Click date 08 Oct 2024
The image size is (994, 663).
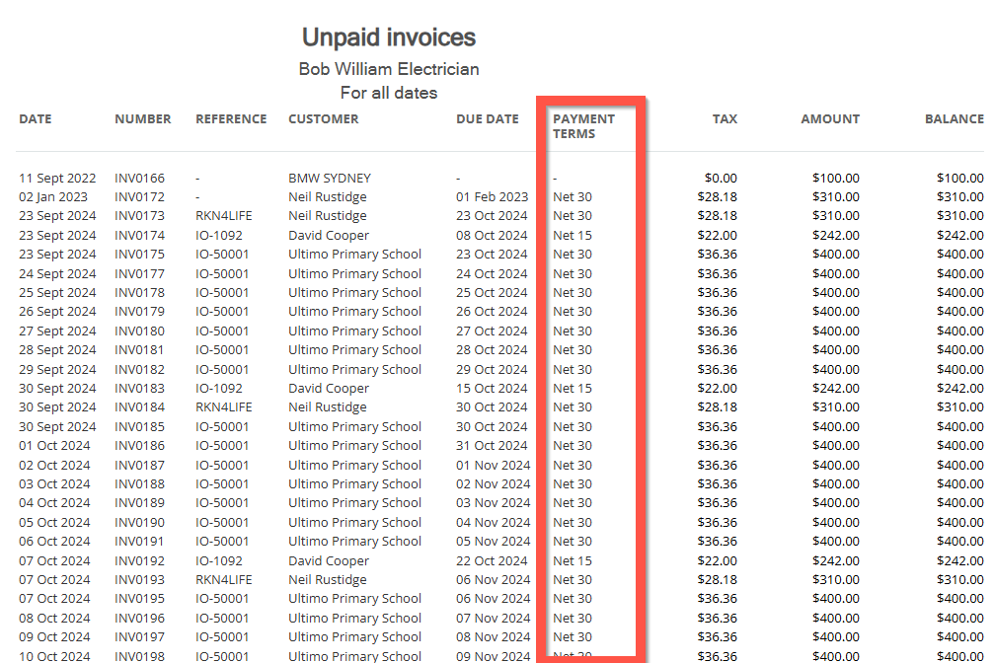(x=54, y=618)
